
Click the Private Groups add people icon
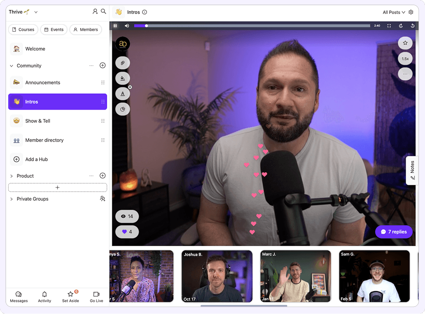(102, 198)
